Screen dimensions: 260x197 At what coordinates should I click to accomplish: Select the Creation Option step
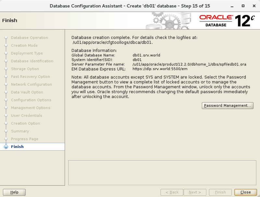click(25, 123)
